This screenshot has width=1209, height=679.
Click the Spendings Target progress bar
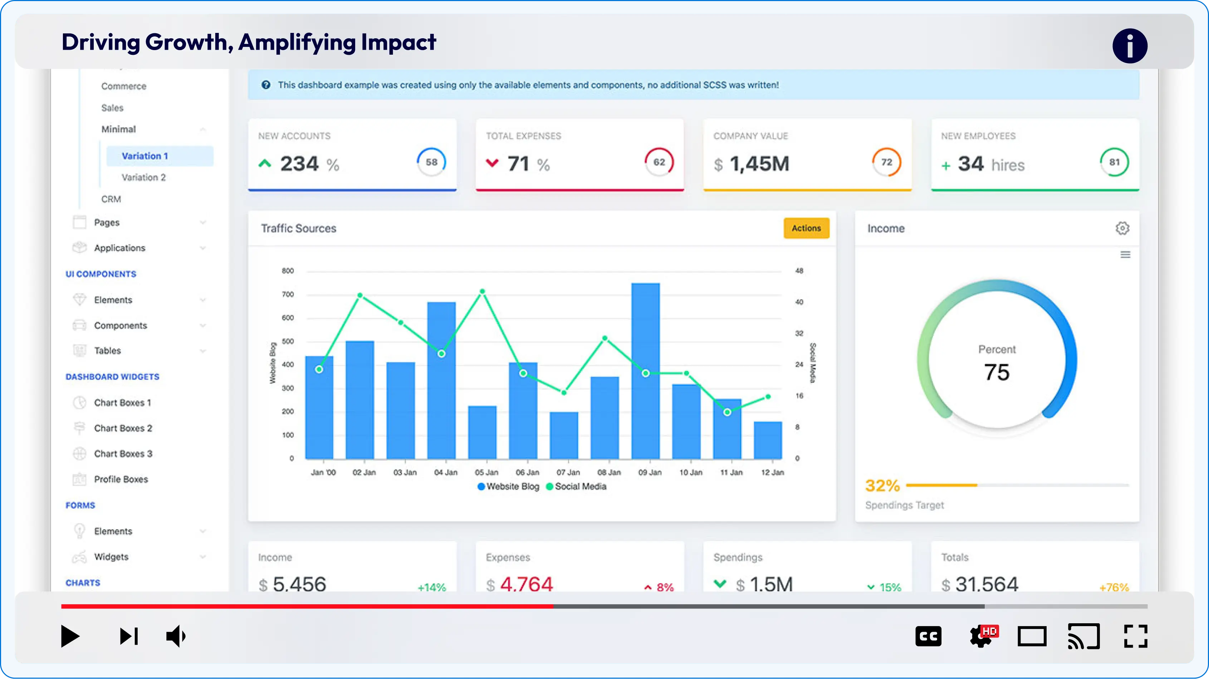(x=1018, y=485)
